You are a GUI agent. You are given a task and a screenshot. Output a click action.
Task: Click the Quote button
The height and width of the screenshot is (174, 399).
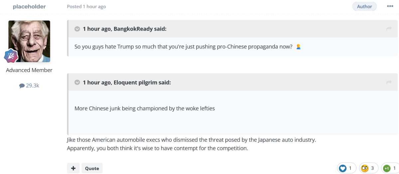(x=92, y=168)
